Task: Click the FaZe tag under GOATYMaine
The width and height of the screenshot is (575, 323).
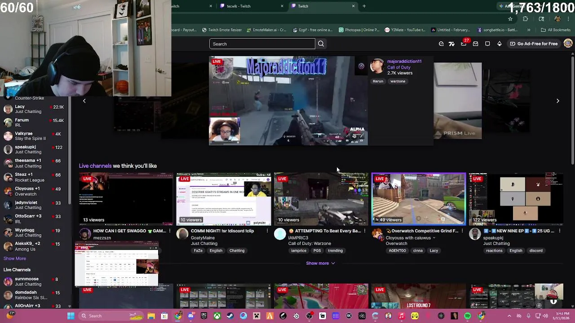Action: 198,251
